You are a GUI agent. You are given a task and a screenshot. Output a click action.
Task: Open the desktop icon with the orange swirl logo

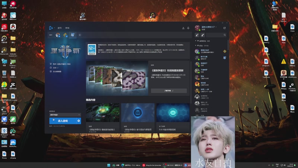(x=152, y=16)
